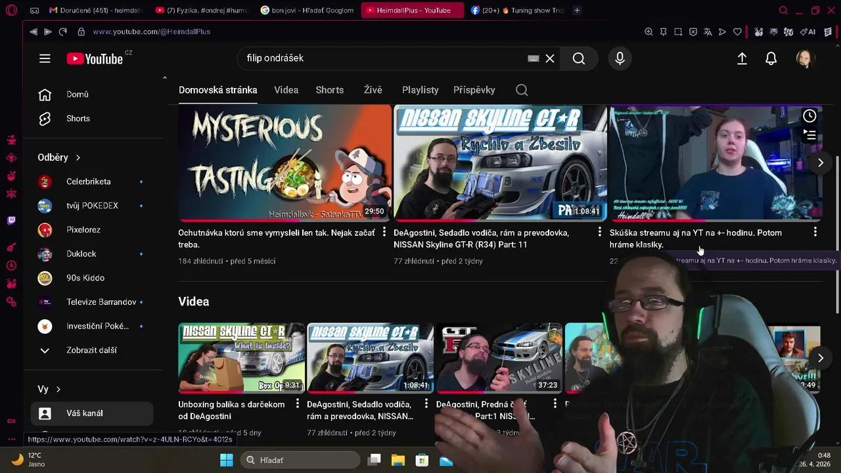Open the Unboxing balíka video thumbnail
The image size is (841, 473).
(242, 358)
